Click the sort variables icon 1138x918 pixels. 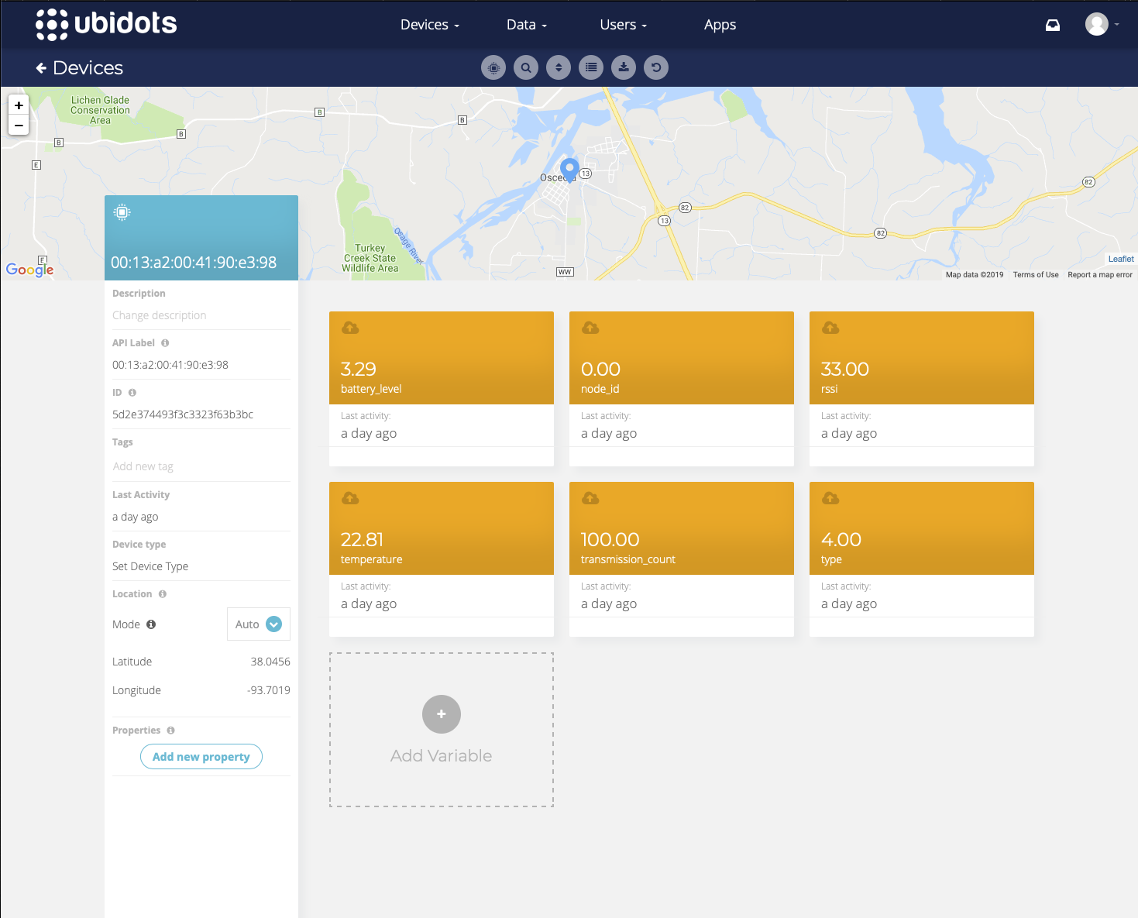pyautogui.click(x=559, y=67)
